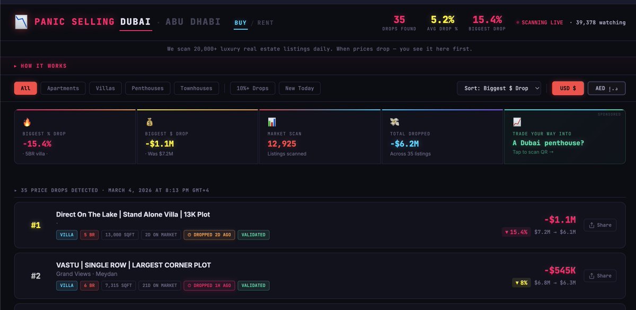Select the BUY listings tab

241,23
